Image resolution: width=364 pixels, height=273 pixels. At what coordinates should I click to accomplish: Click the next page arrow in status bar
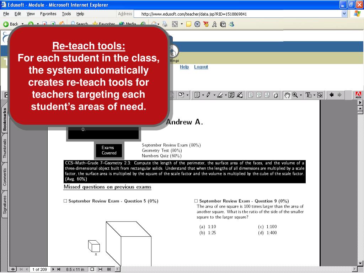pos(53,269)
